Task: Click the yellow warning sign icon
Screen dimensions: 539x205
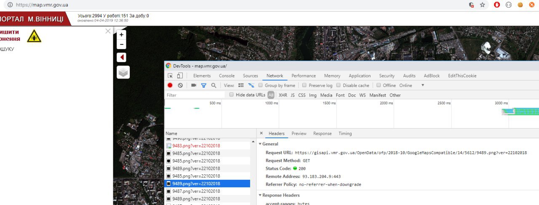Action: click(34, 36)
